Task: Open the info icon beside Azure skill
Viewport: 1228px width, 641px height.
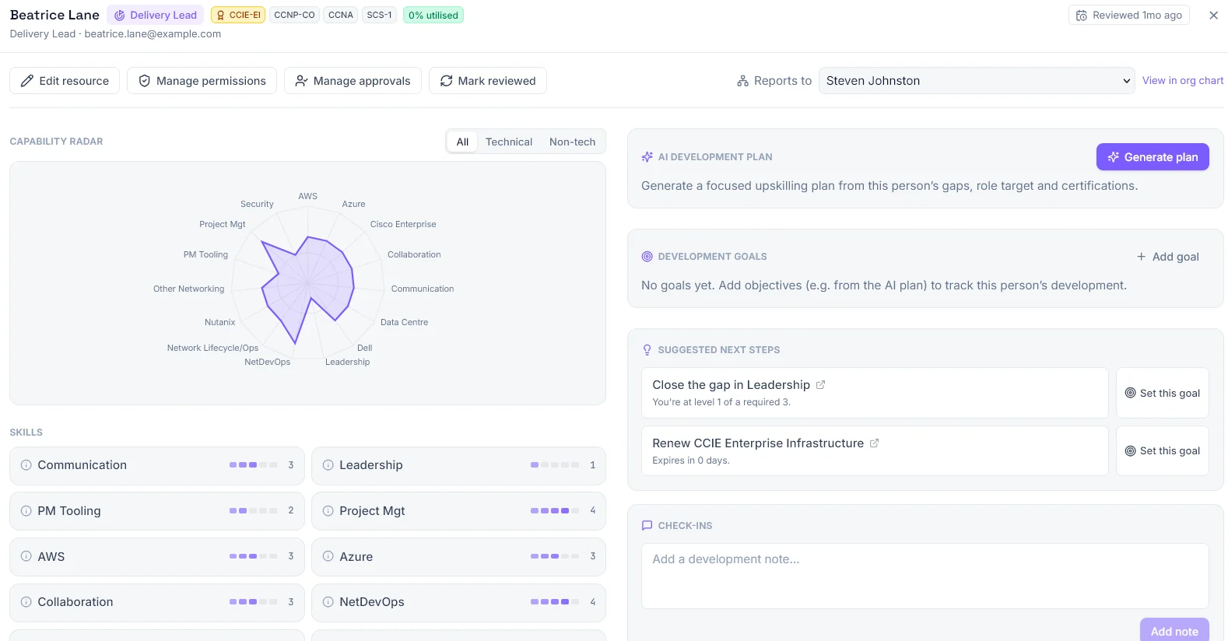Action: coord(328,556)
